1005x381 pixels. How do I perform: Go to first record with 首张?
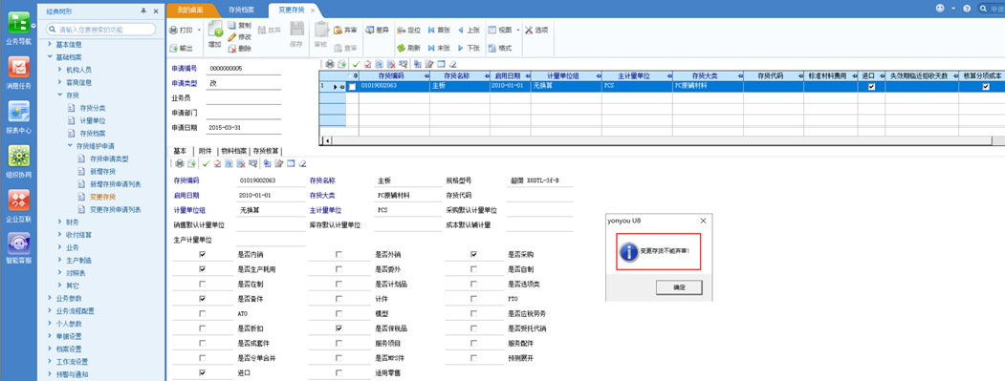439,31
